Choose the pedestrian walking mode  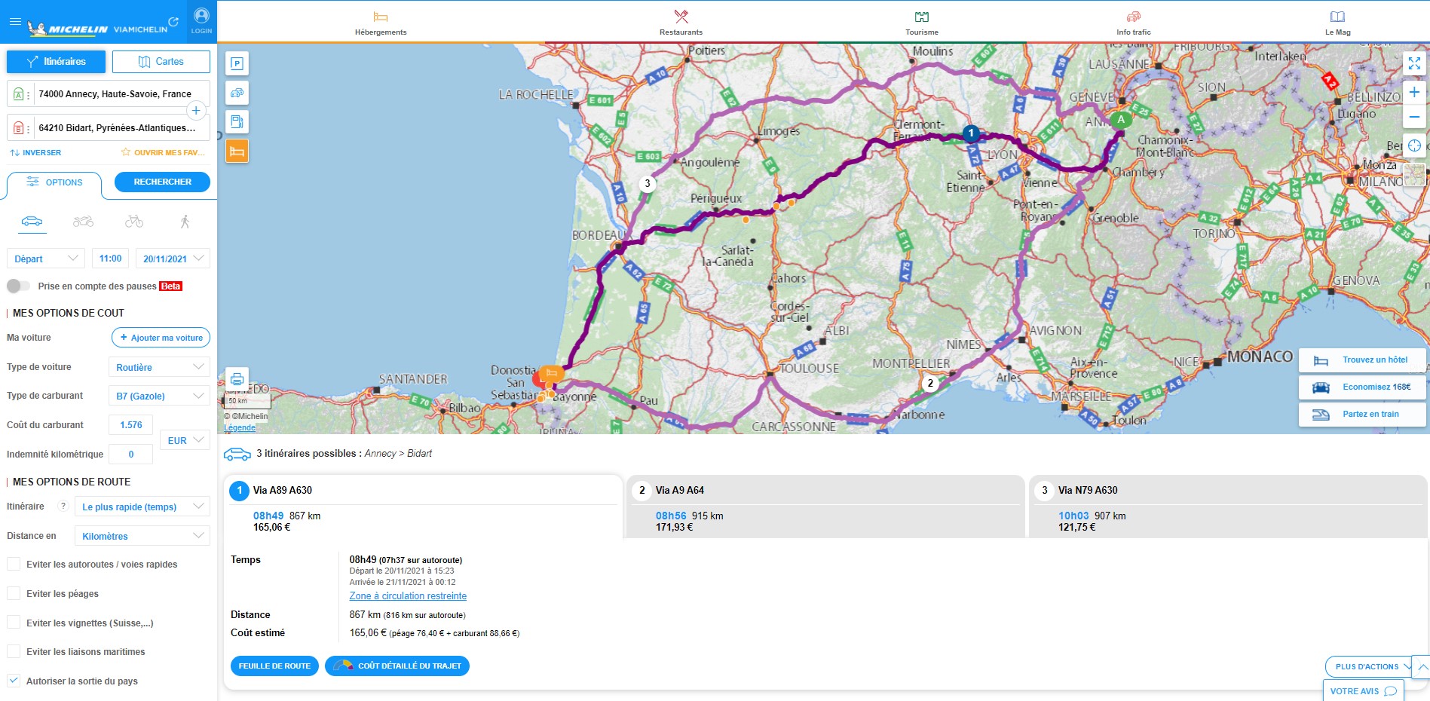coord(185,222)
